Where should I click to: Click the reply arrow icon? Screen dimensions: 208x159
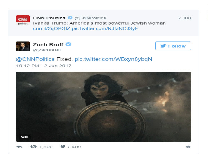click(x=19, y=147)
